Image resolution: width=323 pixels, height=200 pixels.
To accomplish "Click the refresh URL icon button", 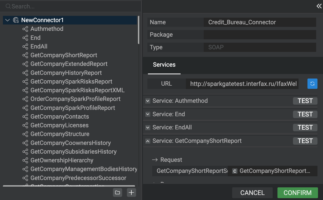I will pyautogui.click(x=312, y=84).
